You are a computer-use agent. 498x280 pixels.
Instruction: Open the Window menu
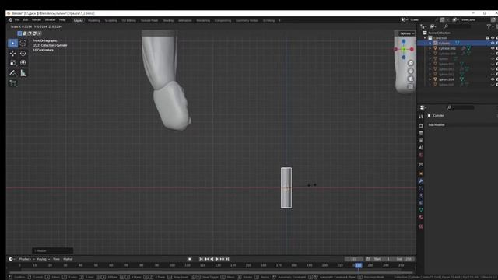pyautogui.click(x=50, y=19)
